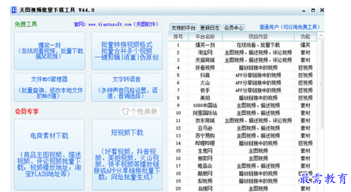Select the 天猫商城 platform row

[243, 60]
